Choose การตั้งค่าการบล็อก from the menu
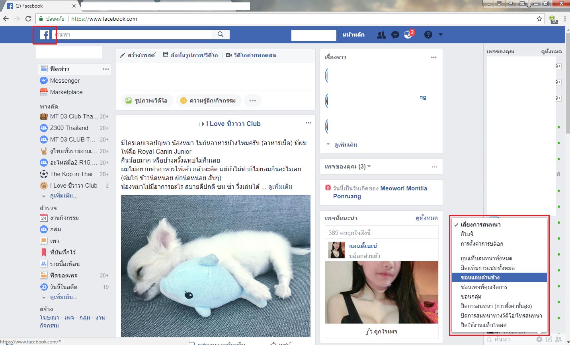570x345 pixels. click(x=498, y=244)
